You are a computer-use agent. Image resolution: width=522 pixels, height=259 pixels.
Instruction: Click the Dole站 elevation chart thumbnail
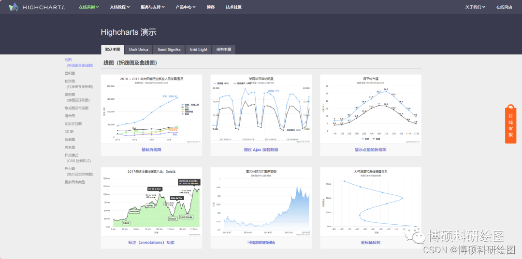pos(151,202)
